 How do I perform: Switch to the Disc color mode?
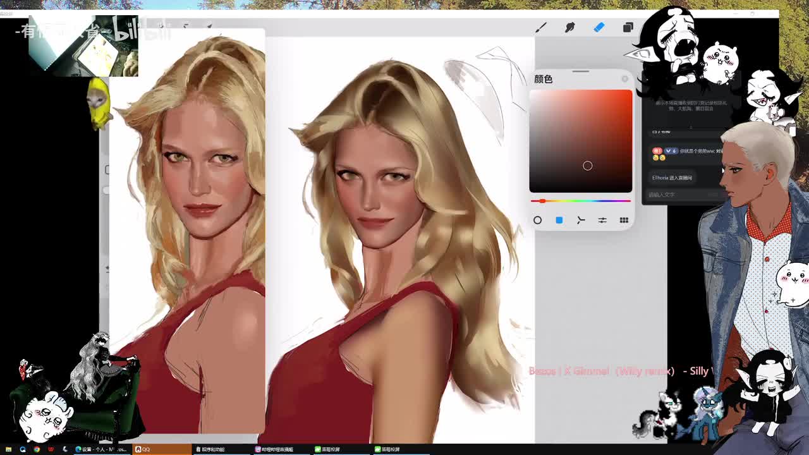537,220
